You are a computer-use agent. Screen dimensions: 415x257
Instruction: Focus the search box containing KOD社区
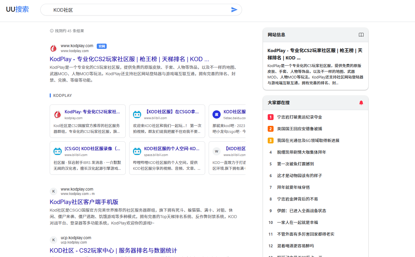point(140,10)
